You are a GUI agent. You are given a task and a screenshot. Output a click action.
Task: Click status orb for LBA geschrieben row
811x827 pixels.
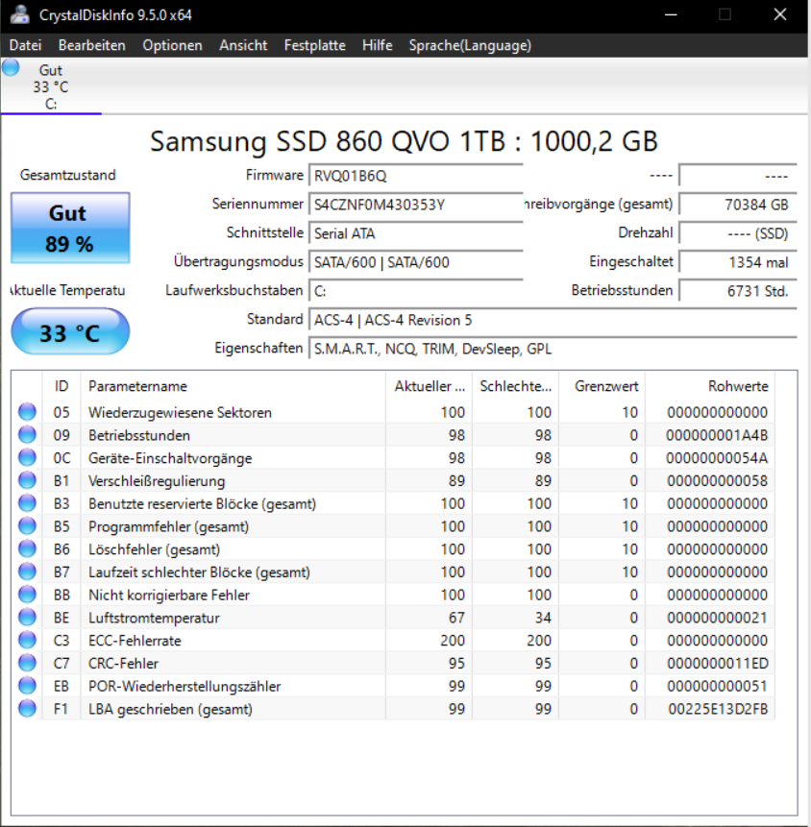[27, 709]
